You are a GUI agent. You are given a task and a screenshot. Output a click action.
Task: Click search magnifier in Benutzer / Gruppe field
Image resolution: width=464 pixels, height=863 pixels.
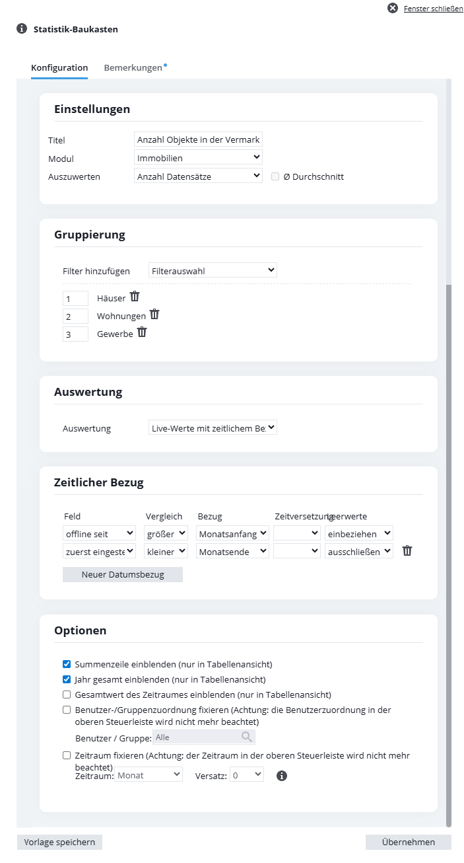[247, 737]
